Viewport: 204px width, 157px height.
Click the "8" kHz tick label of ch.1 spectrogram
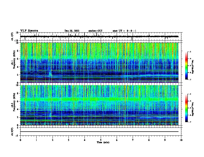coord(18,51)
